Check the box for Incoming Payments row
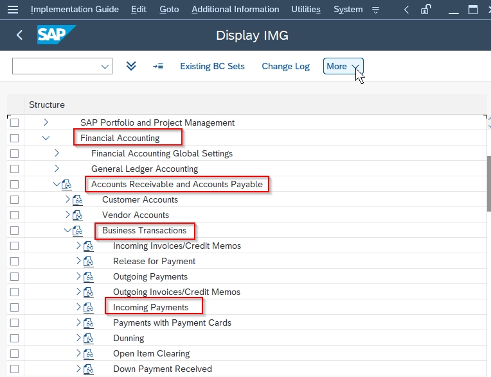The image size is (491, 377). tap(14, 307)
